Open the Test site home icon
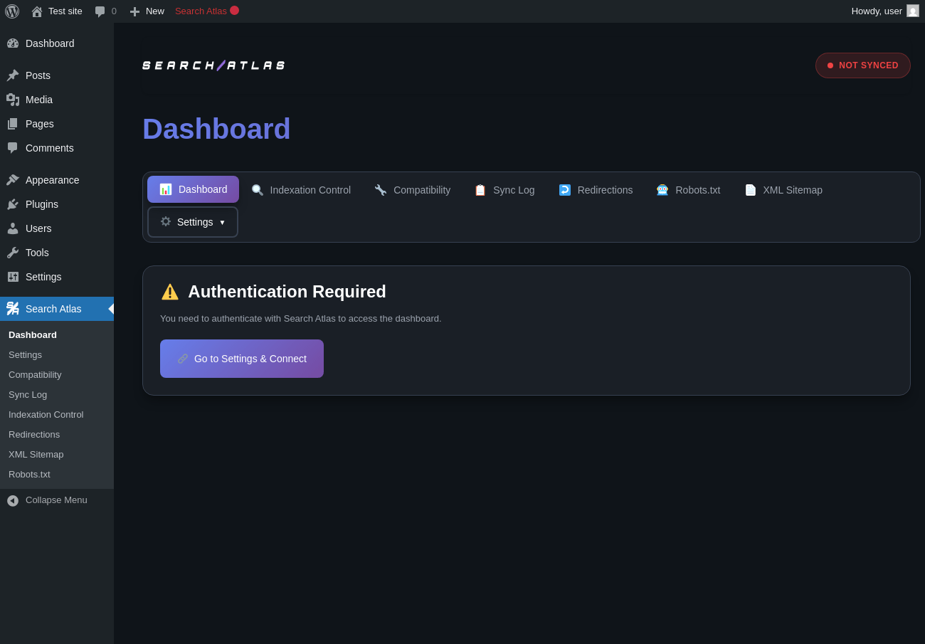Viewport: 925px width, 644px height. (x=37, y=11)
